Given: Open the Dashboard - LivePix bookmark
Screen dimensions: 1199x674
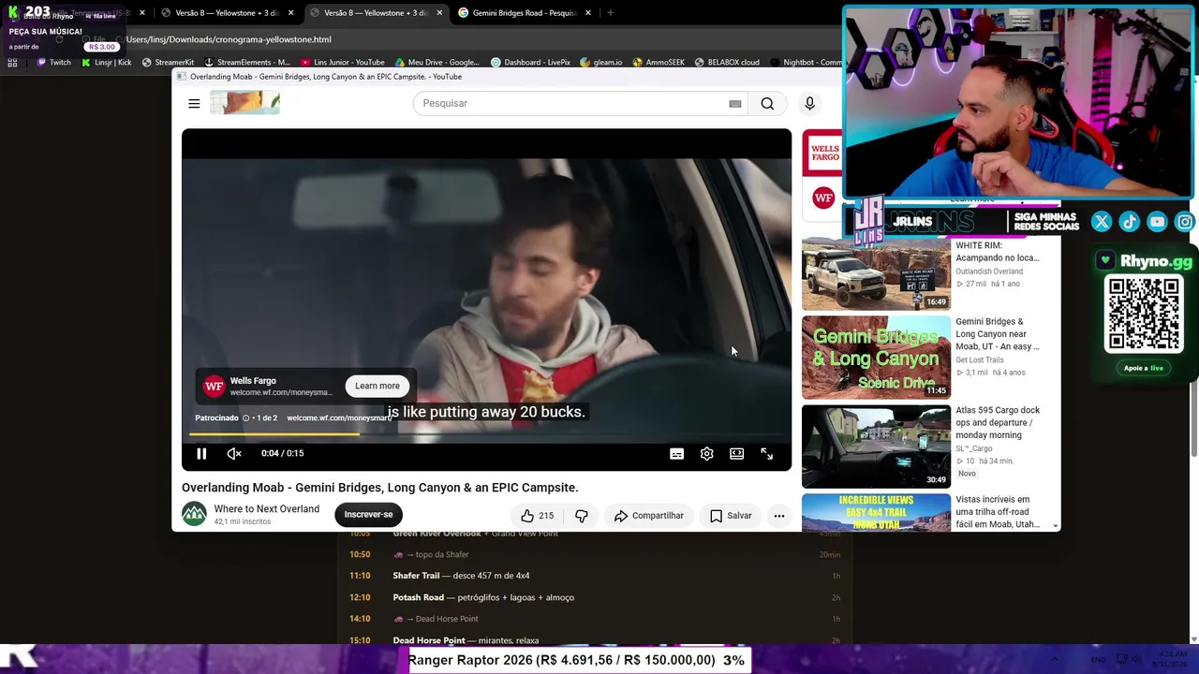Looking at the screenshot, I should click(531, 63).
